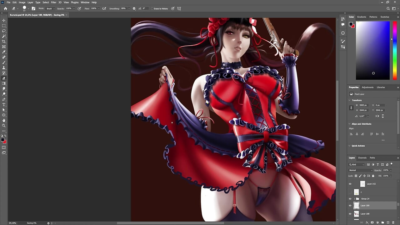
Task: Click the align left edges icon
Action: [351, 134]
